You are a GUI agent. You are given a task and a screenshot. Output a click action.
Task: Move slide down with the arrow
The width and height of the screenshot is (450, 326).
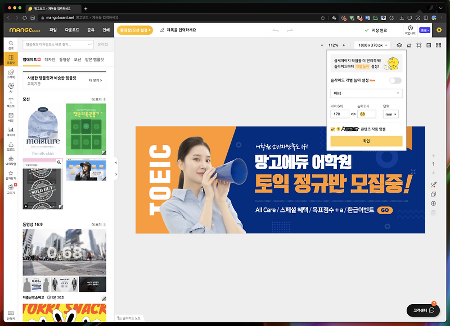433,173
